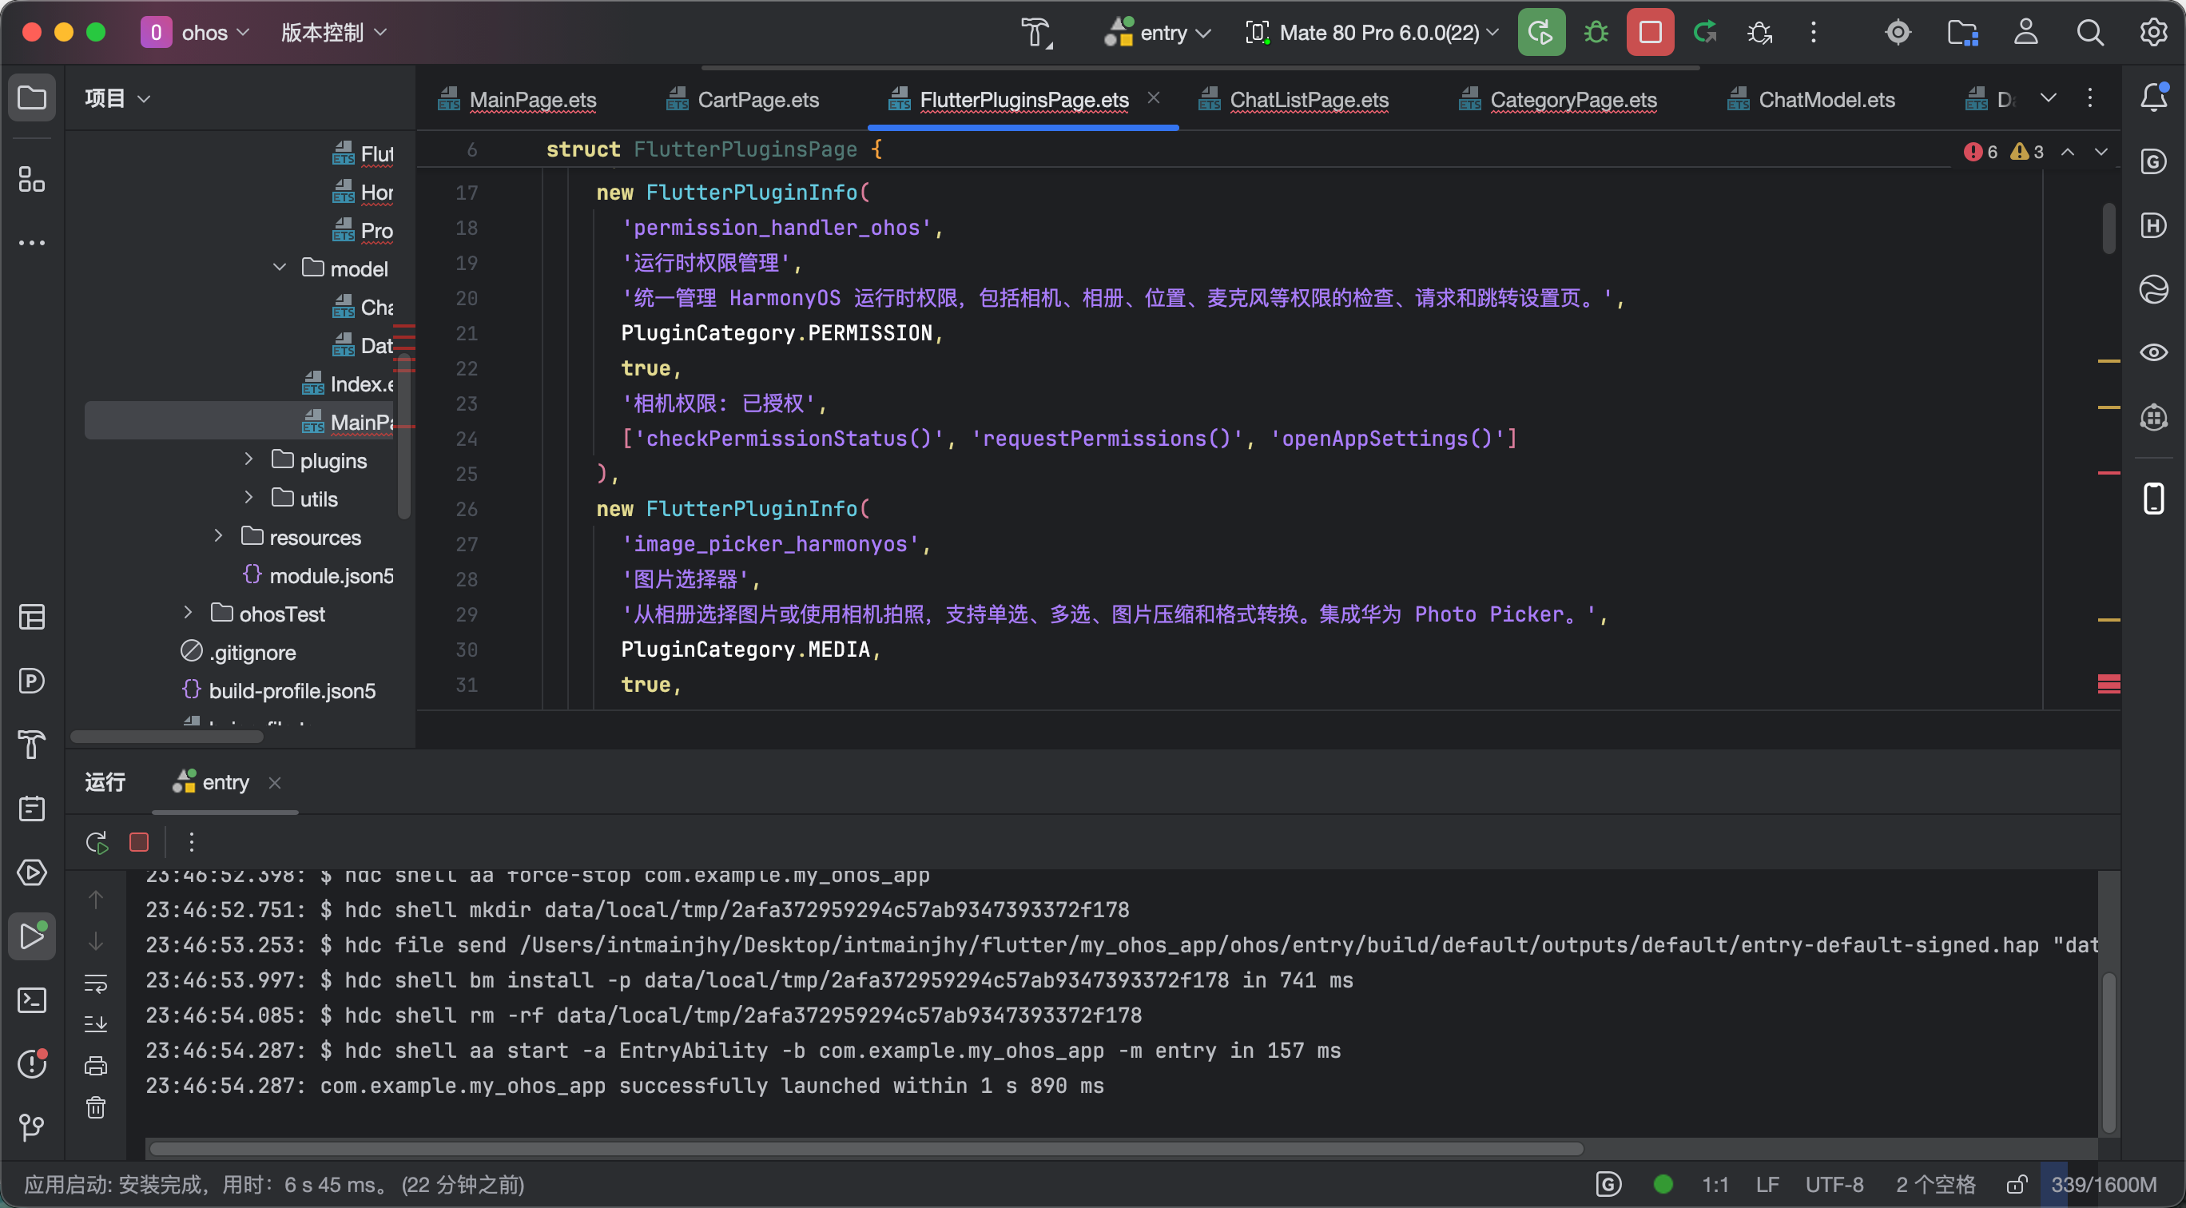Click the green run entry button
Screen dimensions: 2186x1208
point(1541,33)
